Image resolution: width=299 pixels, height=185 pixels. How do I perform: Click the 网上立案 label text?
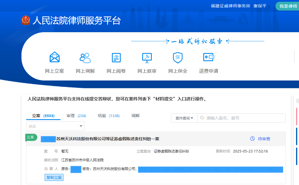tap(55, 71)
